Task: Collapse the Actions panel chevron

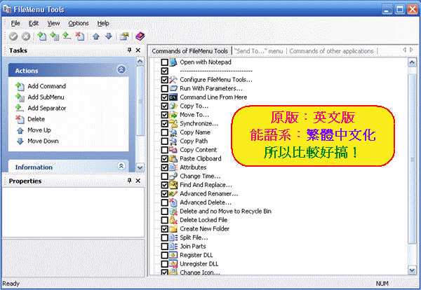Action: point(121,69)
